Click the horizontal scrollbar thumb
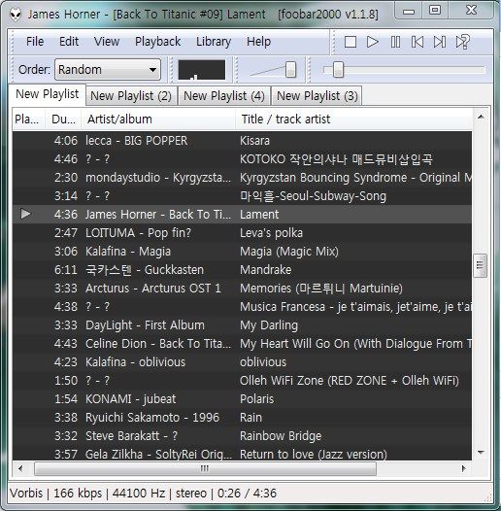 click(205, 468)
